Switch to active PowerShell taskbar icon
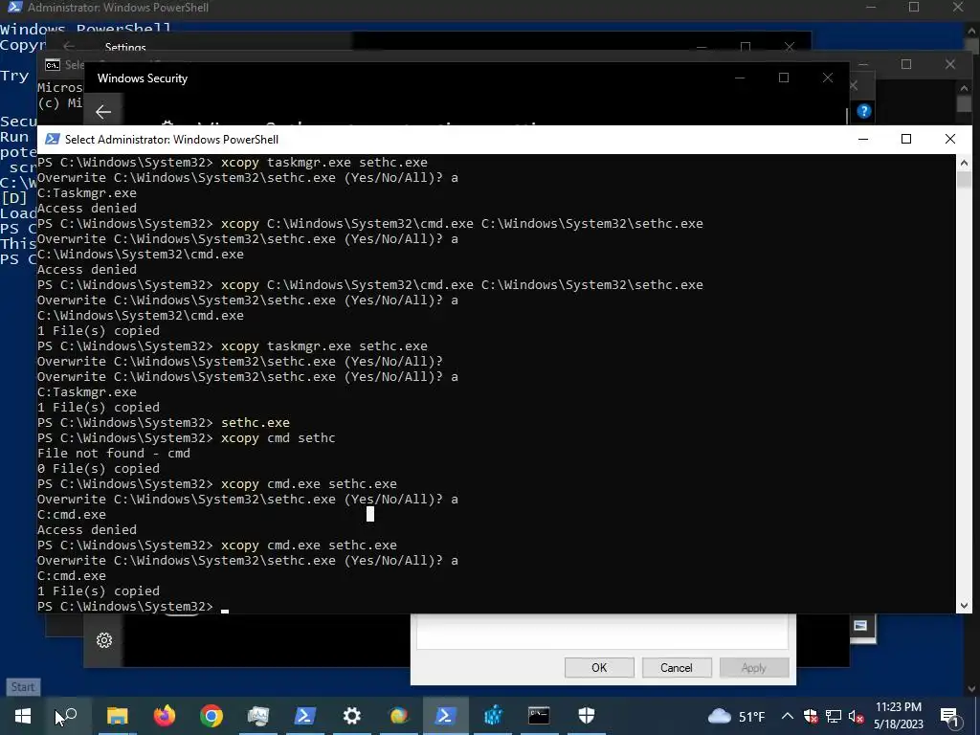 [445, 716]
